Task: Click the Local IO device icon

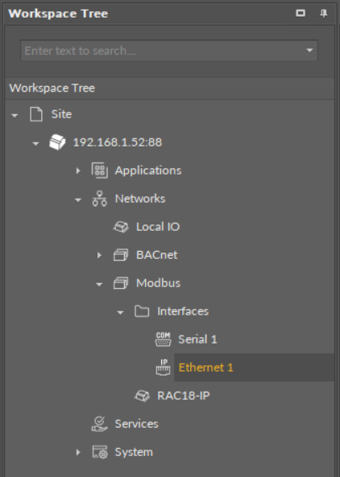Action: pos(121,227)
